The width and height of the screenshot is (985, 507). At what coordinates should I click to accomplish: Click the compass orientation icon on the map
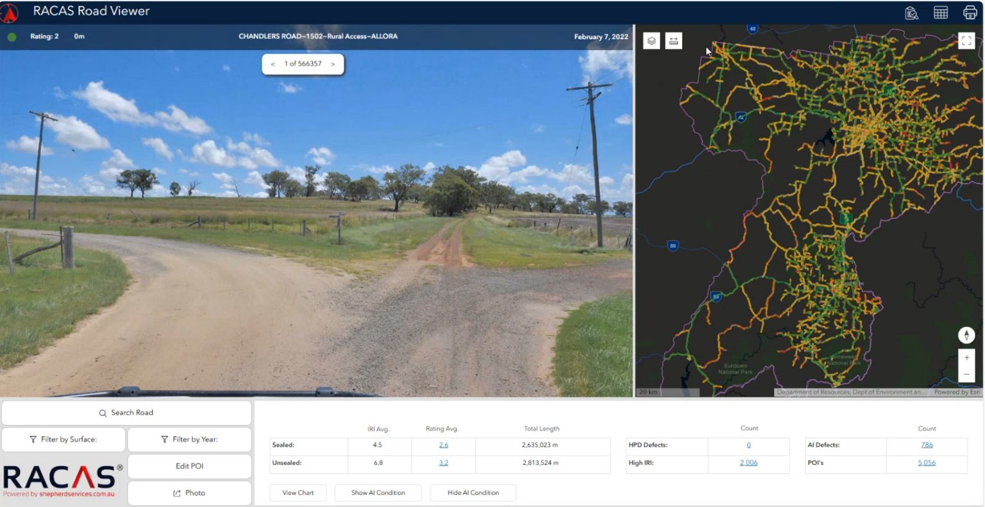(x=966, y=335)
